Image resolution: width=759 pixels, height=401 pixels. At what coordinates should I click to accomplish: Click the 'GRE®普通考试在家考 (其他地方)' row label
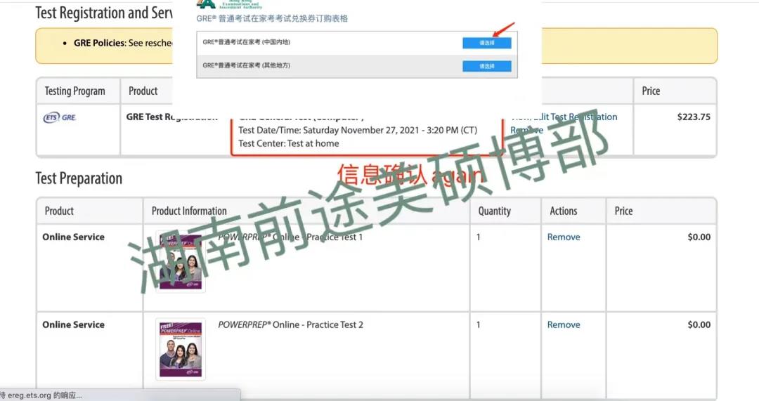click(247, 65)
